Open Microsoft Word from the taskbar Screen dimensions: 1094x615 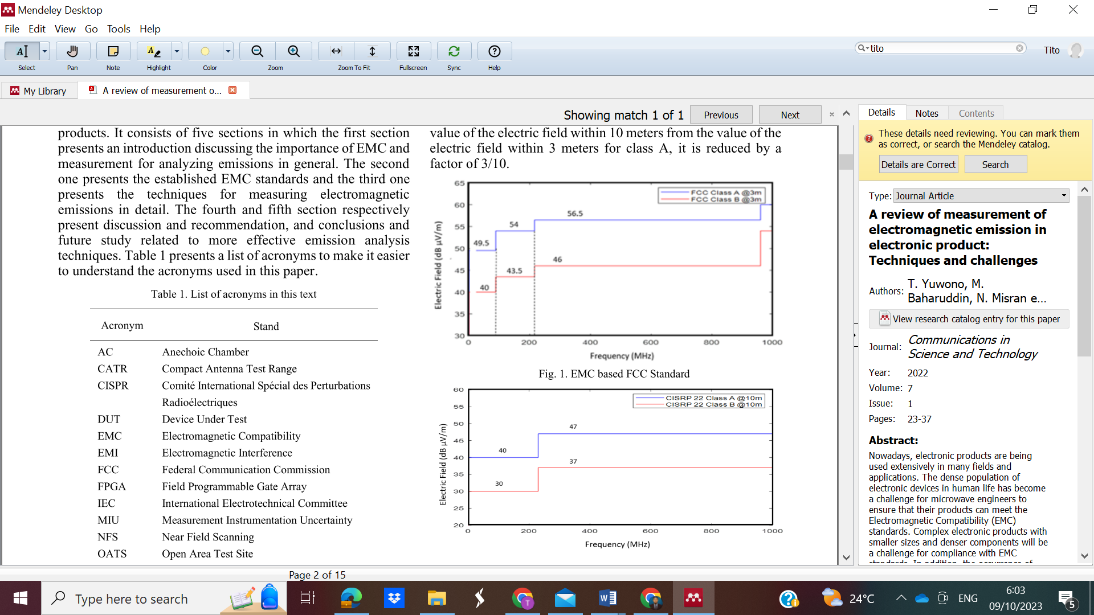pos(607,598)
